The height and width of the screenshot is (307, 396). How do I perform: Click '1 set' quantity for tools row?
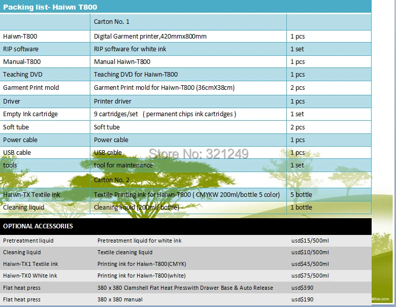(297, 165)
